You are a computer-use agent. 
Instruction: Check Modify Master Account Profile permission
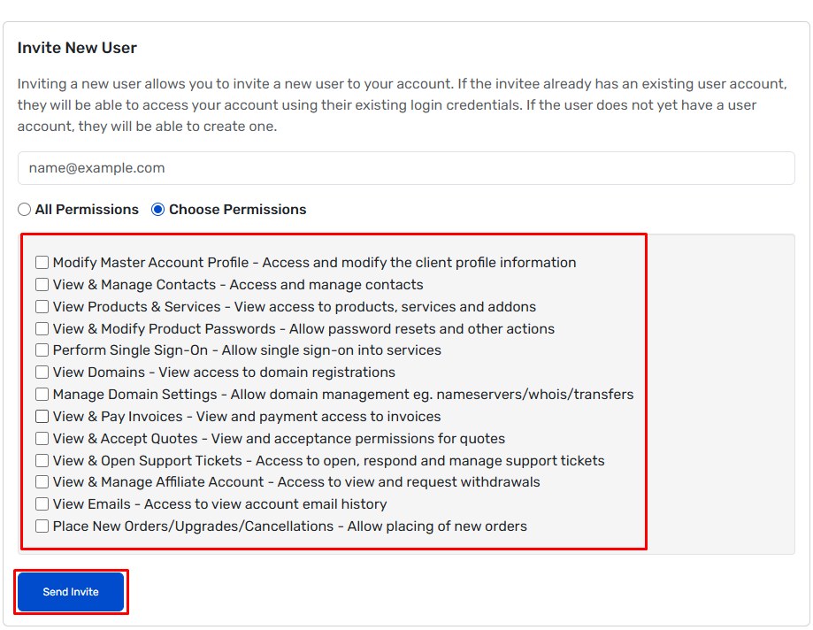coord(42,263)
